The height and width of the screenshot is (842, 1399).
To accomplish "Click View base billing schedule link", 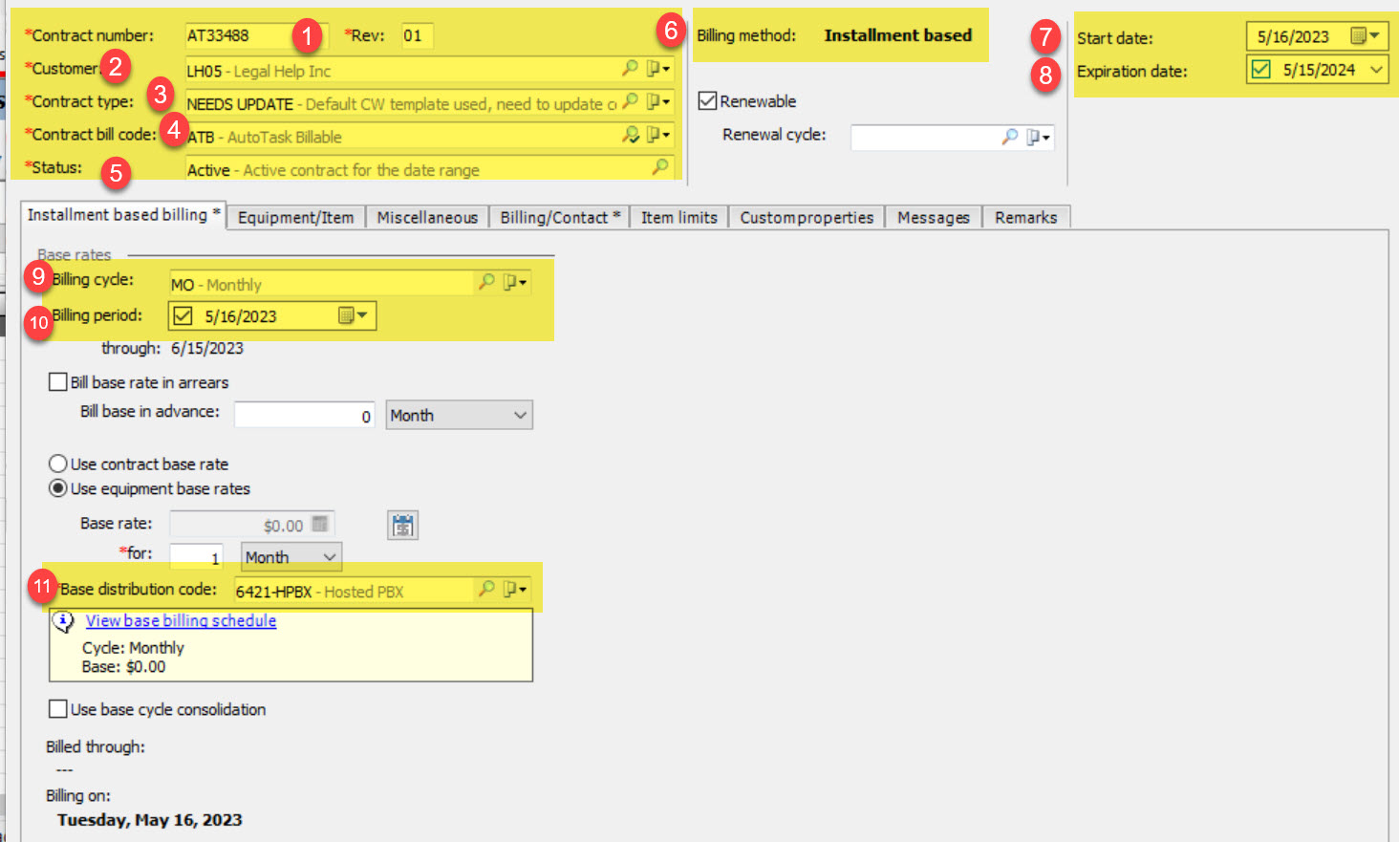I will [181, 621].
